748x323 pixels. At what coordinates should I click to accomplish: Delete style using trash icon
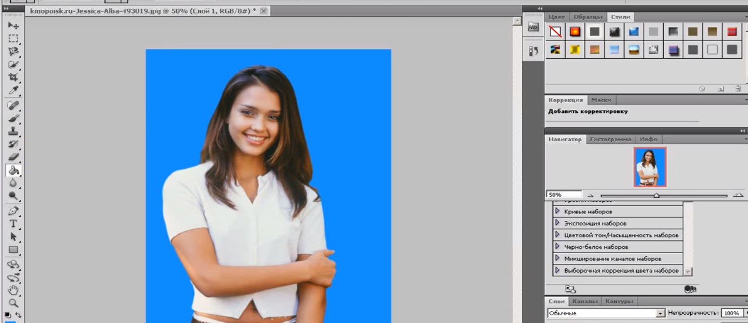pos(738,89)
